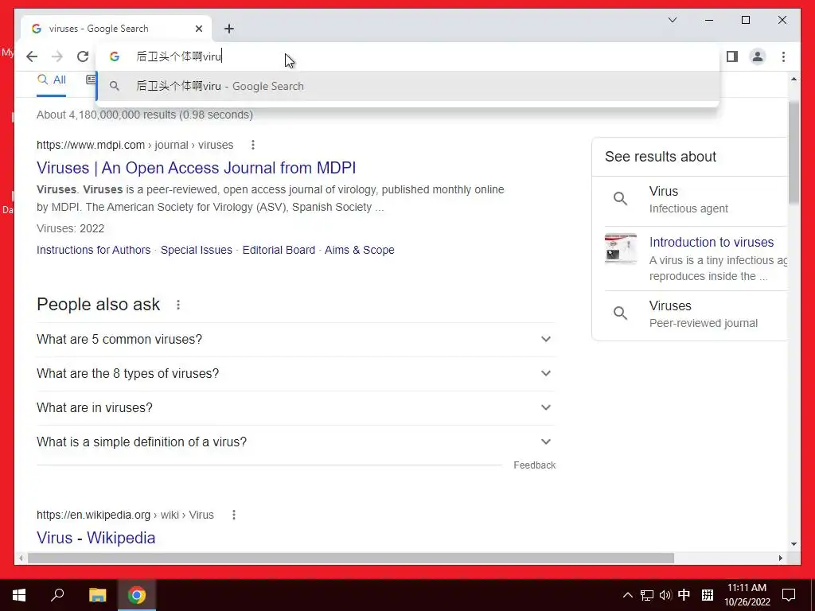The width and height of the screenshot is (815, 611).
Task: Expand 'What are 5 common viruses?'
Action: pyautogui.click(x=296, y=339)
